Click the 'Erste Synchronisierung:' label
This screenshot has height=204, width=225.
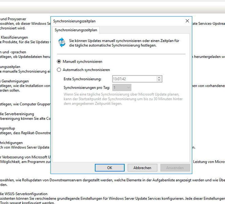pos(83,79)
